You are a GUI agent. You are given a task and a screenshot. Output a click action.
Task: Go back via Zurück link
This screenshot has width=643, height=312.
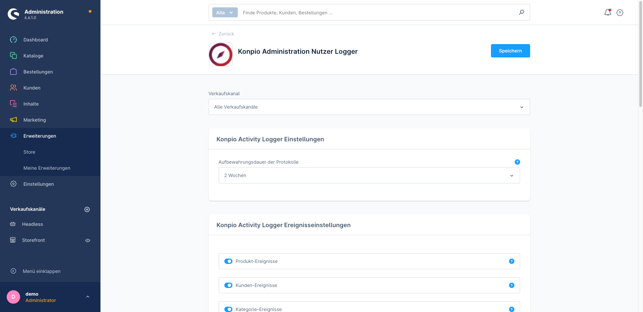223,34
